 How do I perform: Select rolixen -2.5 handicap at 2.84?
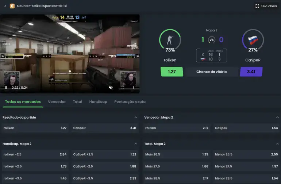(x=35, y=154)
